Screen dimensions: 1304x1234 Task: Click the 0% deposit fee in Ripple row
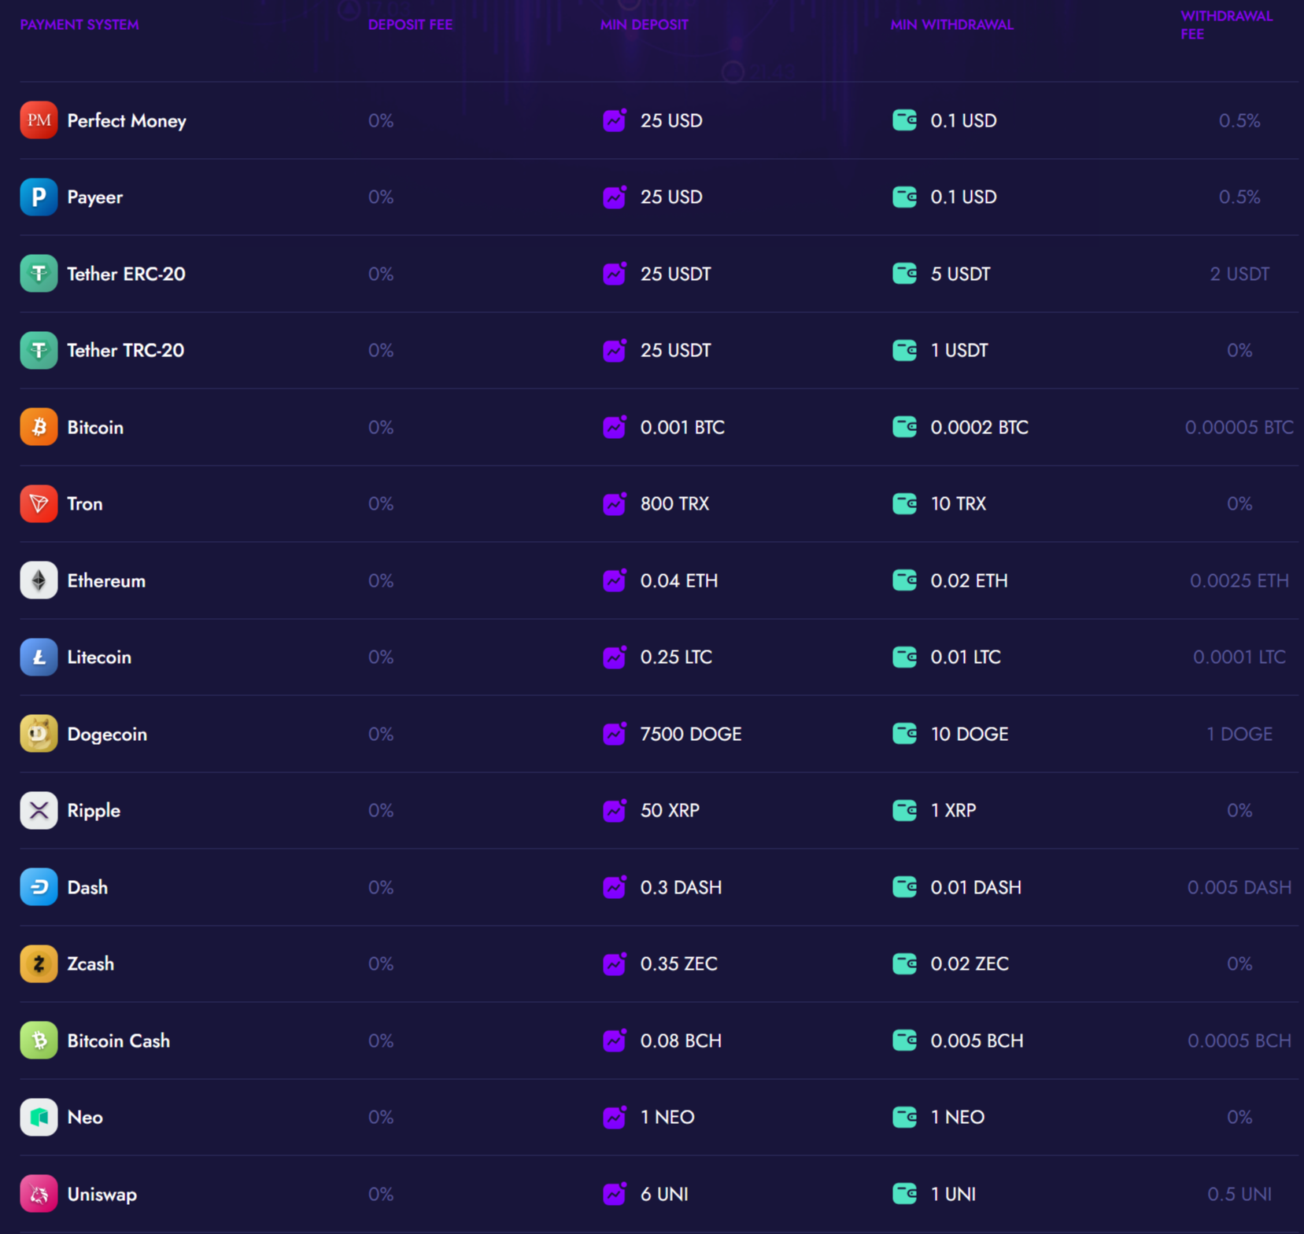tap(381, 810)
